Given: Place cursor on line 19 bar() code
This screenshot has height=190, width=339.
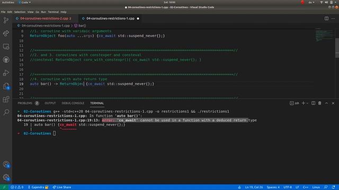Looking at the screenshot, I should point(92,84).
